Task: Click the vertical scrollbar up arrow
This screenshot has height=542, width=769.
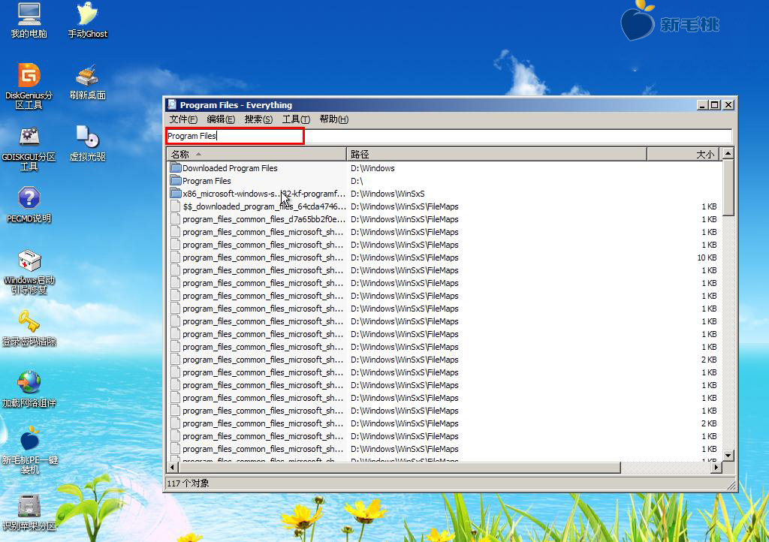Action: coord(728,153)
